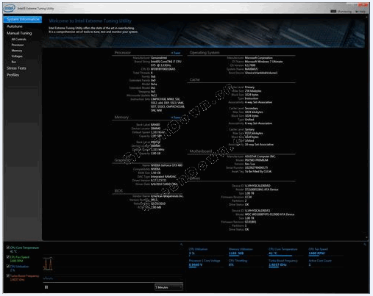
Task: Click Turbo Boost Frequency monitor tile
Action: point(285,263)
